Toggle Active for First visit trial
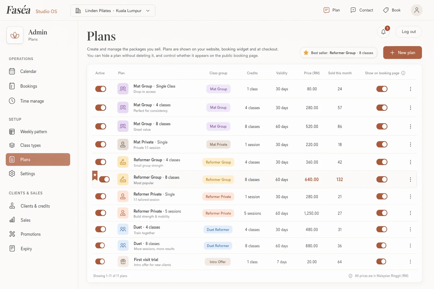The image size is (434, 289). click(100, 262)
